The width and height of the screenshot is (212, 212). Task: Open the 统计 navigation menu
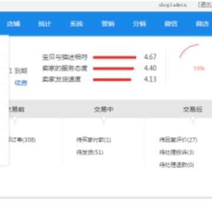pyautogui.click(x=45, y=24)
